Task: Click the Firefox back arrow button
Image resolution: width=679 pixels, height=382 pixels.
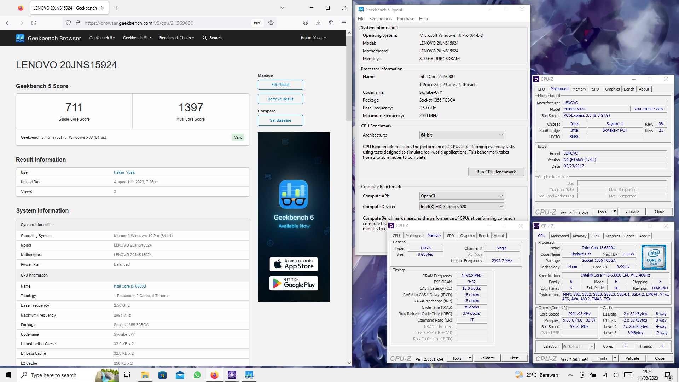Action: [x=8, y=23]
